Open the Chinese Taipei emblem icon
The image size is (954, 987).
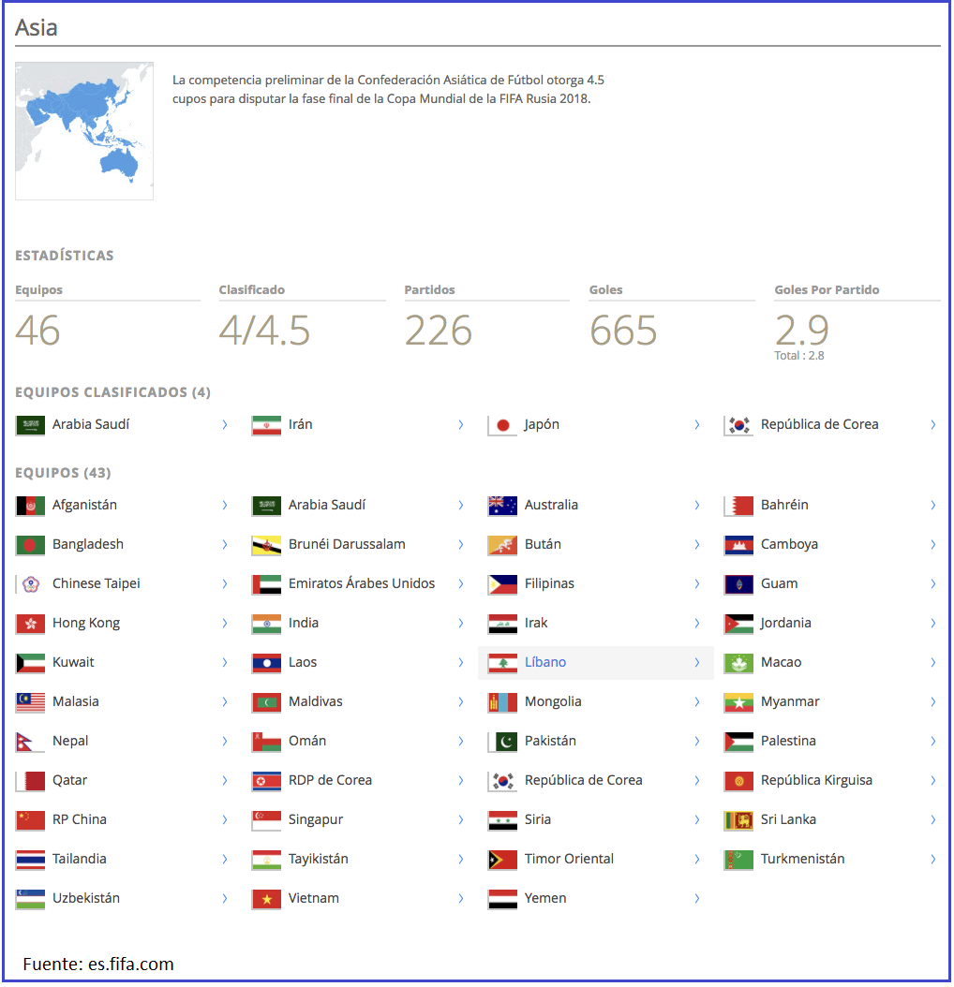click(x=30, y=584)
